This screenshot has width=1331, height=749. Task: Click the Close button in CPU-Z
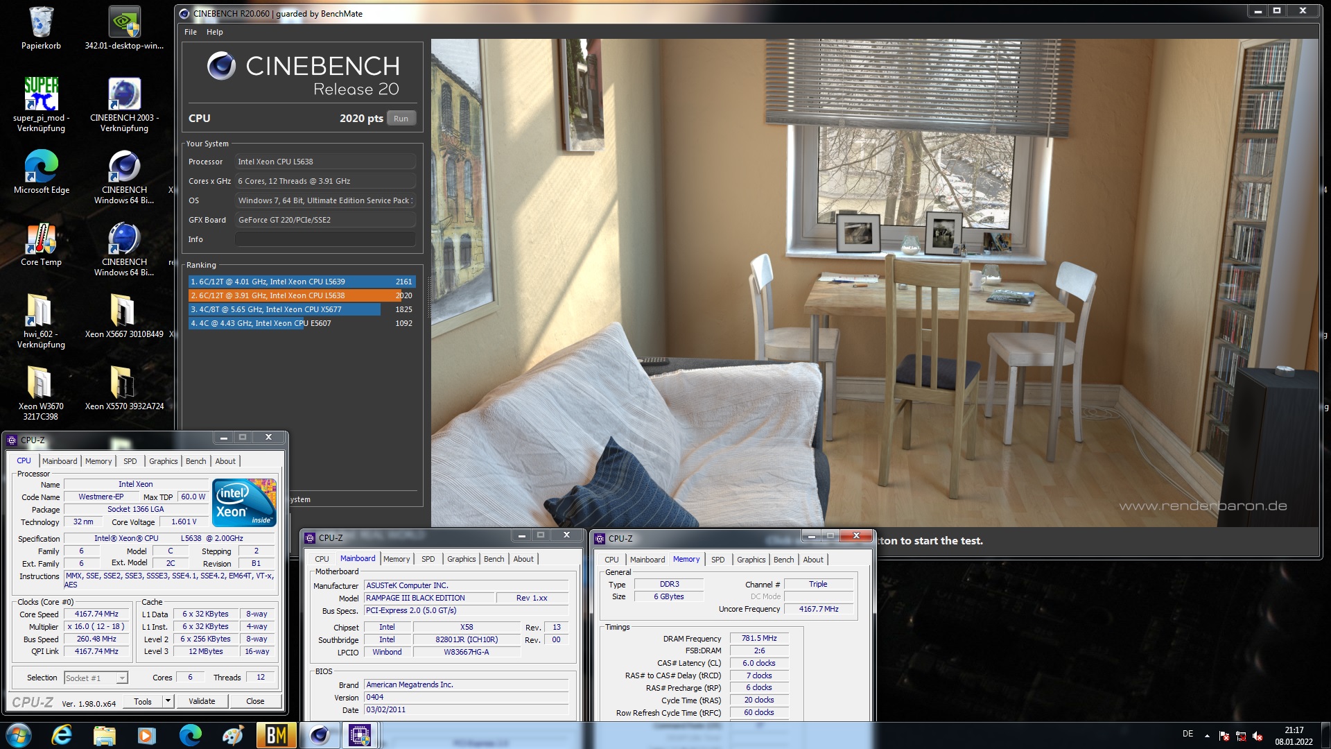(x=255, y=701)
